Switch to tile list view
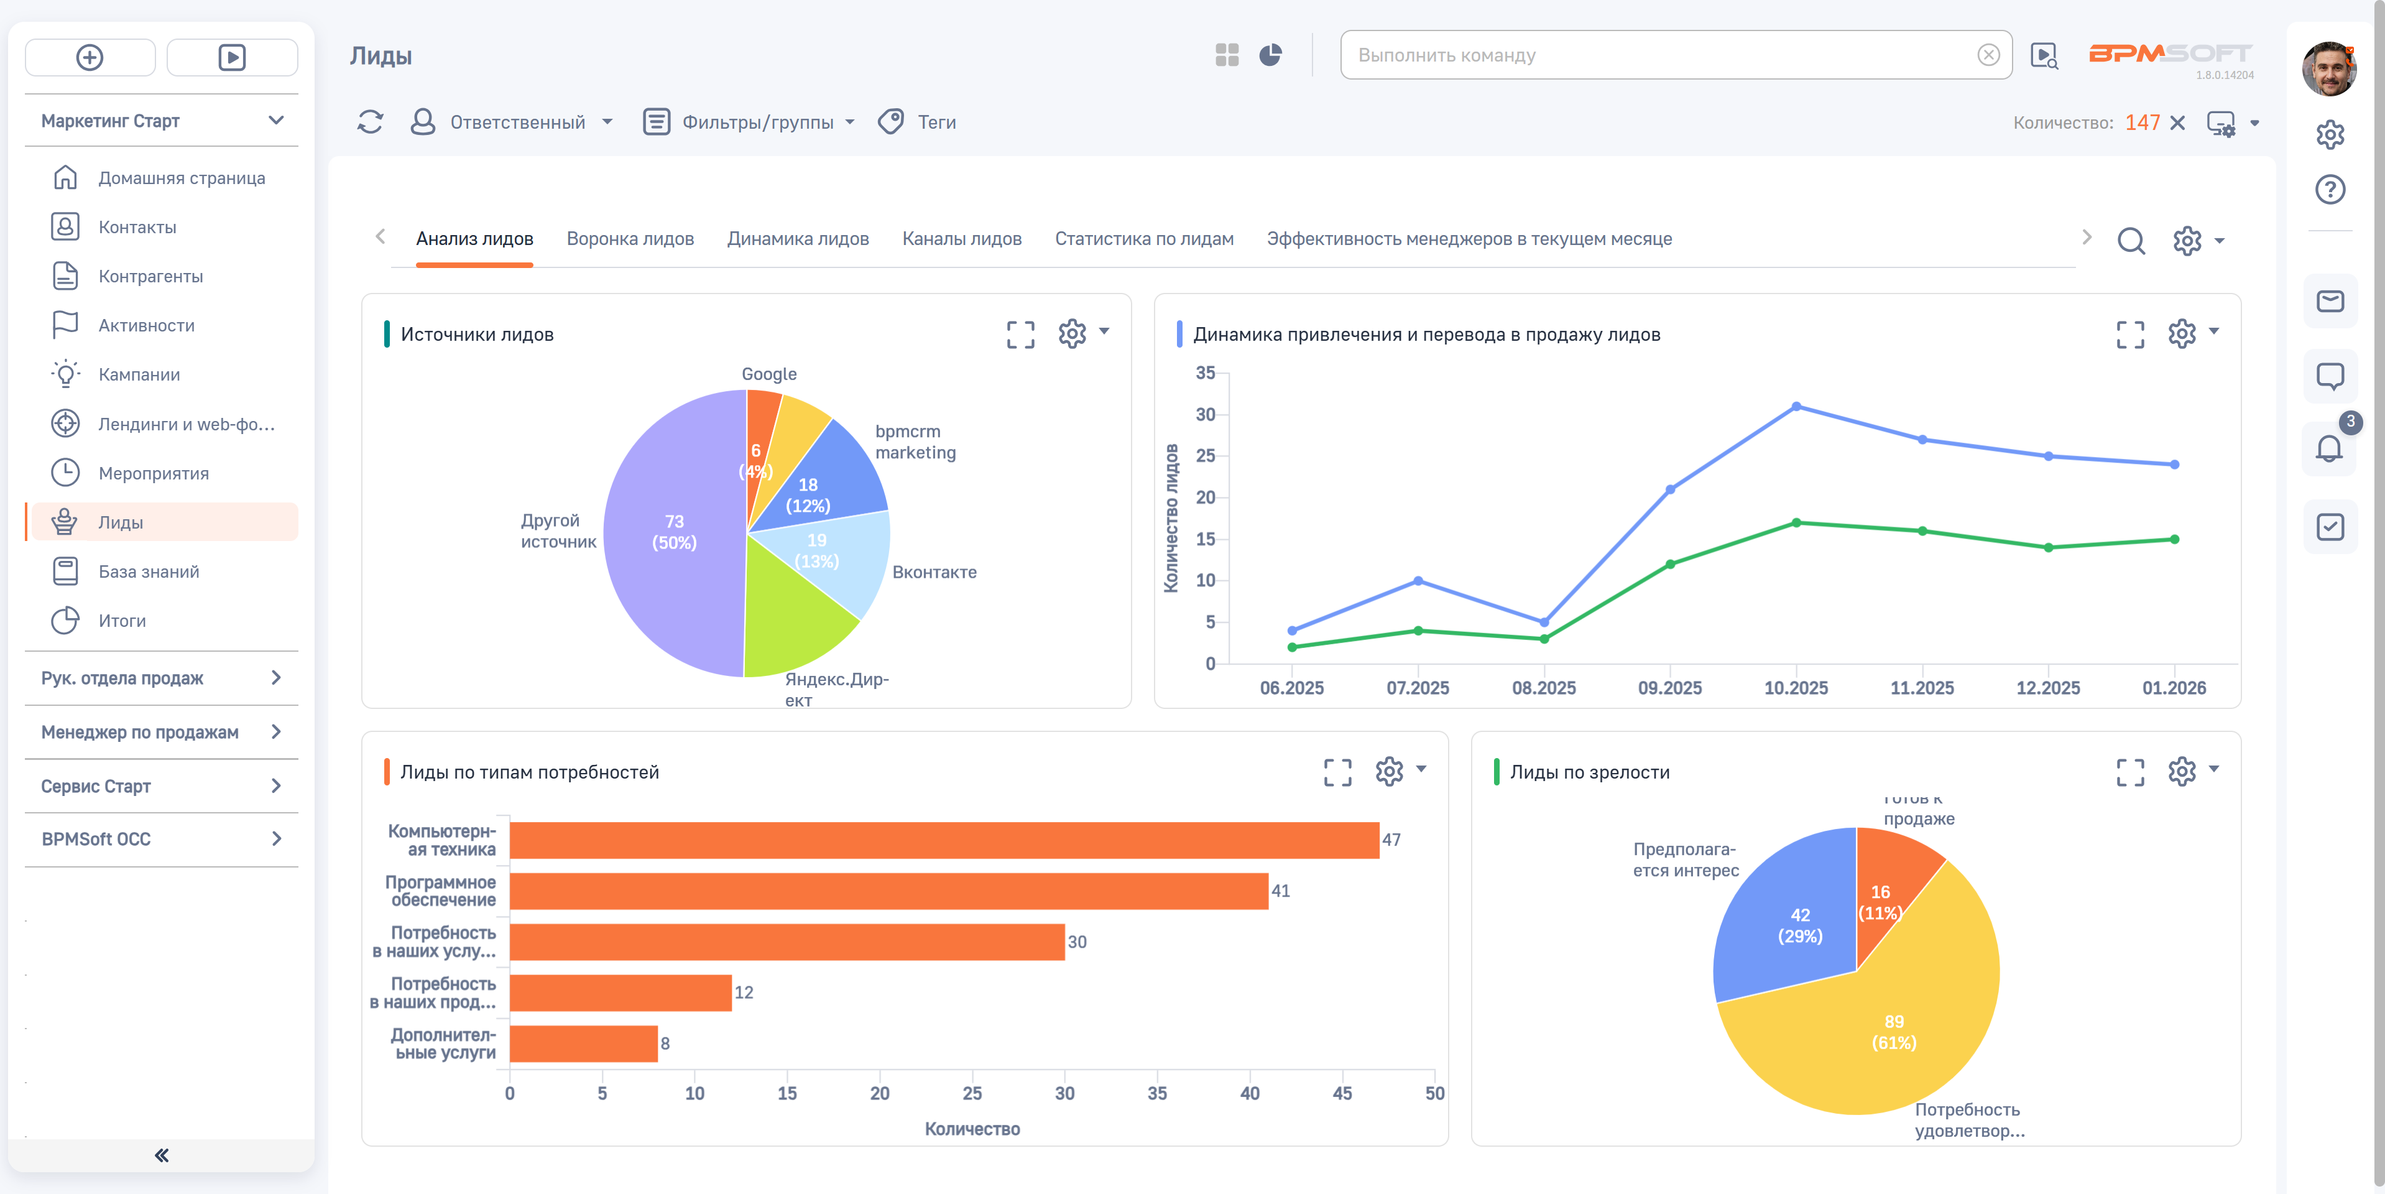This screenshot has width=2385, height=1194. click(x=1227, y=55)
